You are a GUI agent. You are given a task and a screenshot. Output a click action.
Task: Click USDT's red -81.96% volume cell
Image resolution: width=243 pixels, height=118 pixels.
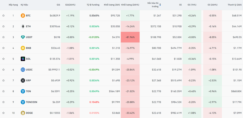(x=130, y=37)
